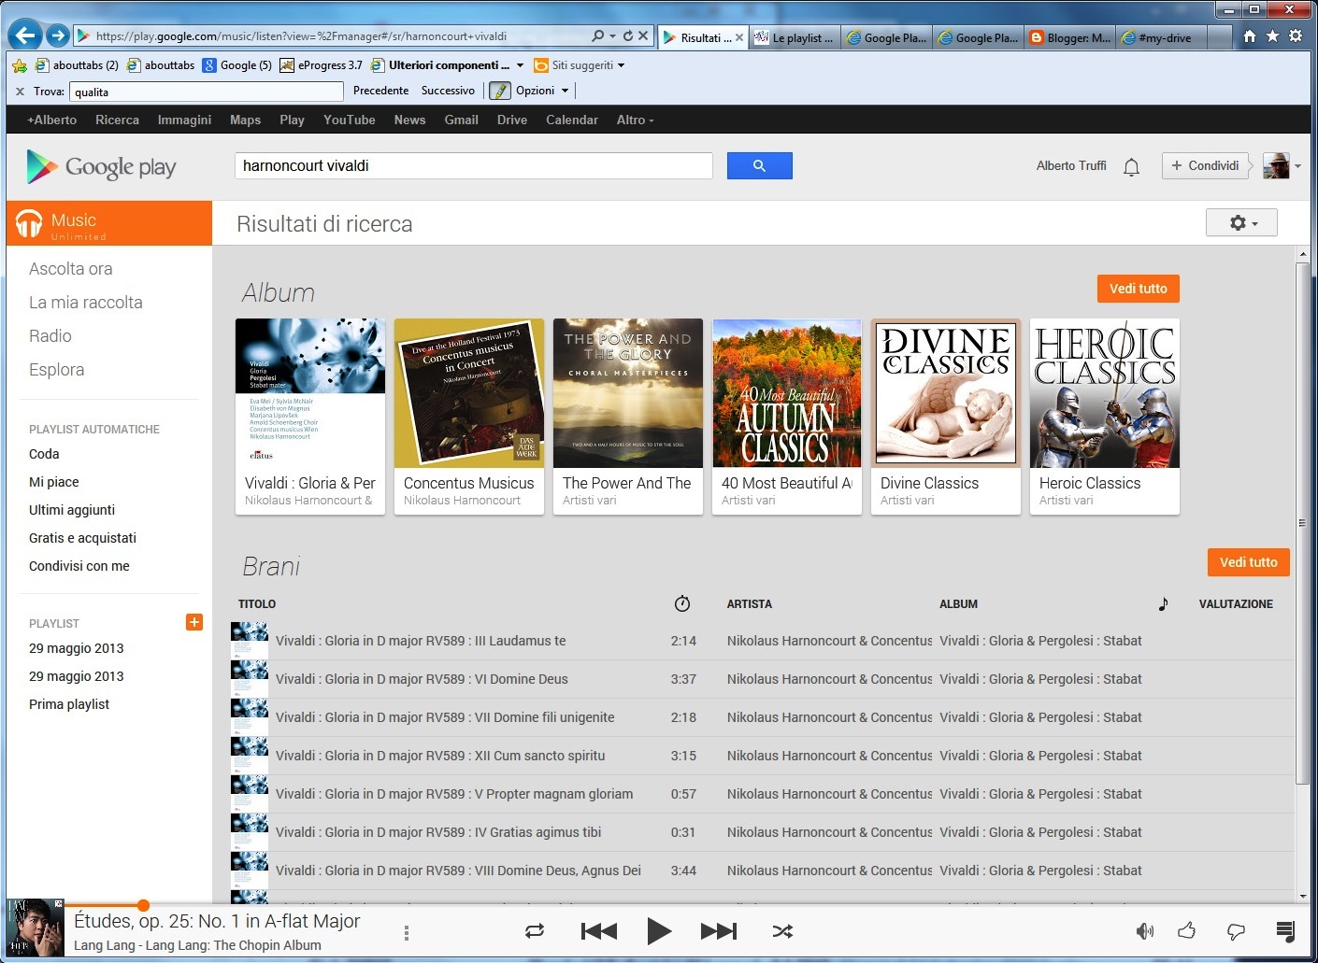
Task: Open Prima playlist
Action: pyautogui.click(x=68, y=704)
